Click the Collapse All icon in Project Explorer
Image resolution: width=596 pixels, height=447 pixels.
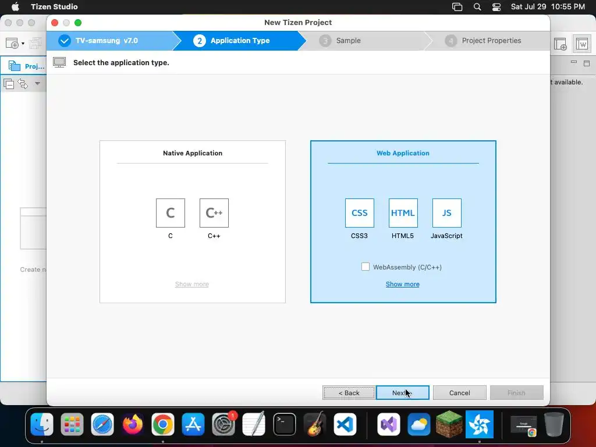coord(9,83)
